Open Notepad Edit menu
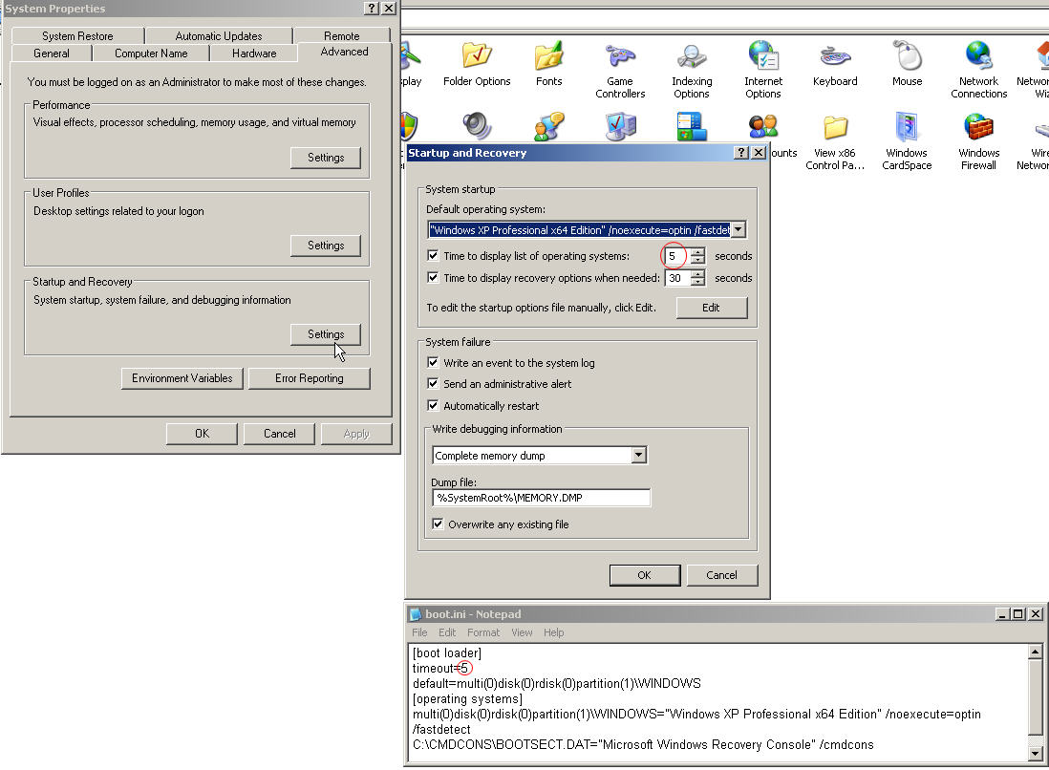The width and height of the screenshot is (1049, 770). pos(447,632)
